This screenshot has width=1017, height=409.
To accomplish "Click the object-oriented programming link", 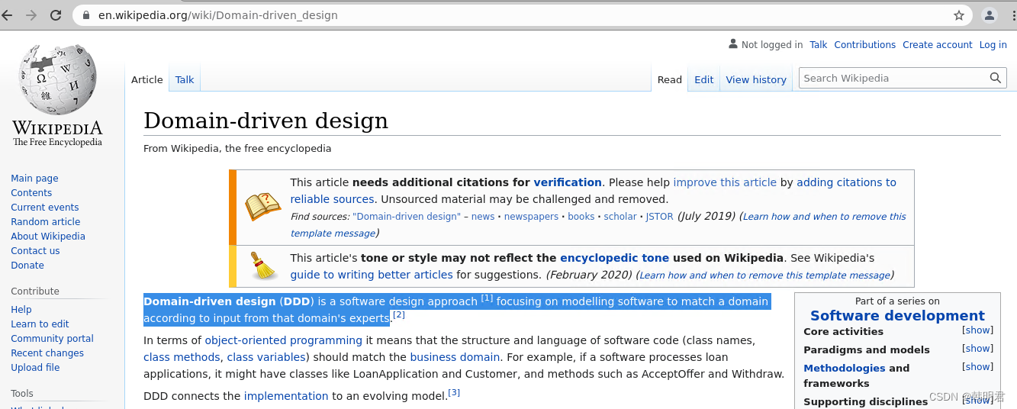I will (x=284, y=340).
